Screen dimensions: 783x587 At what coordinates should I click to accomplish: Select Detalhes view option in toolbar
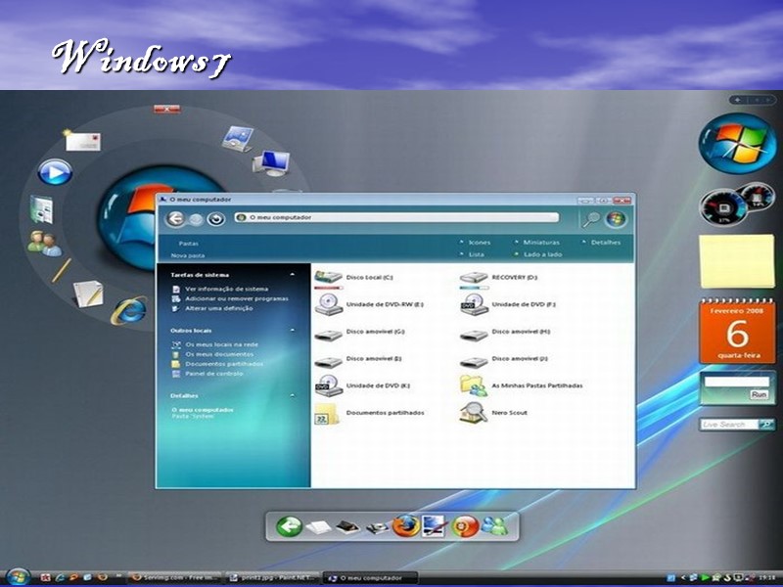606,243
